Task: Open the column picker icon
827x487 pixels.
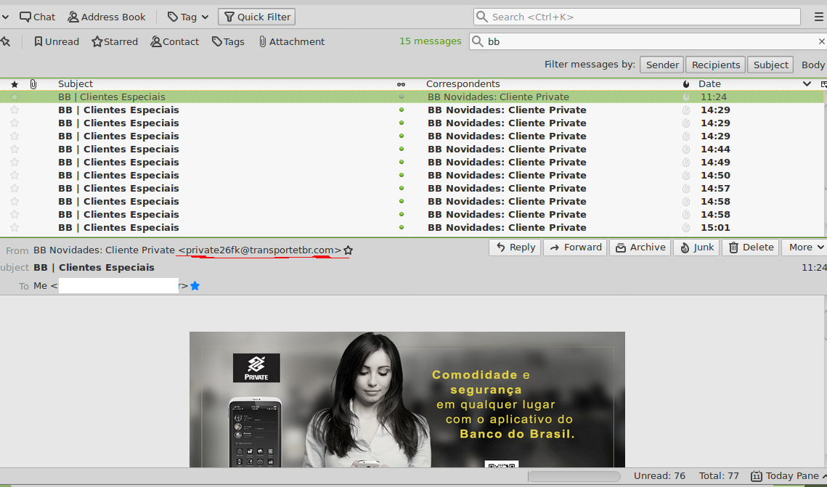Action: 823,84
